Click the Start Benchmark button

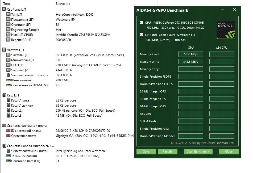pos(198,151)
